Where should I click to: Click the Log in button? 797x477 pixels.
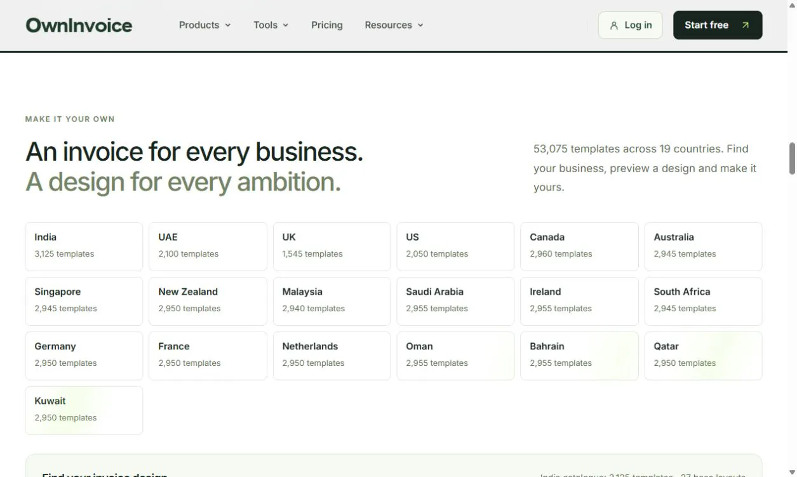click(x=630, y=25)
